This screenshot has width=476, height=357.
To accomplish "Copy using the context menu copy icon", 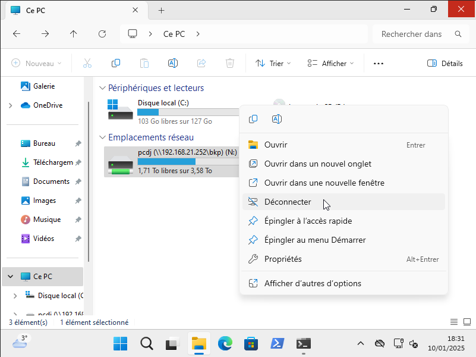I will 253,119.
